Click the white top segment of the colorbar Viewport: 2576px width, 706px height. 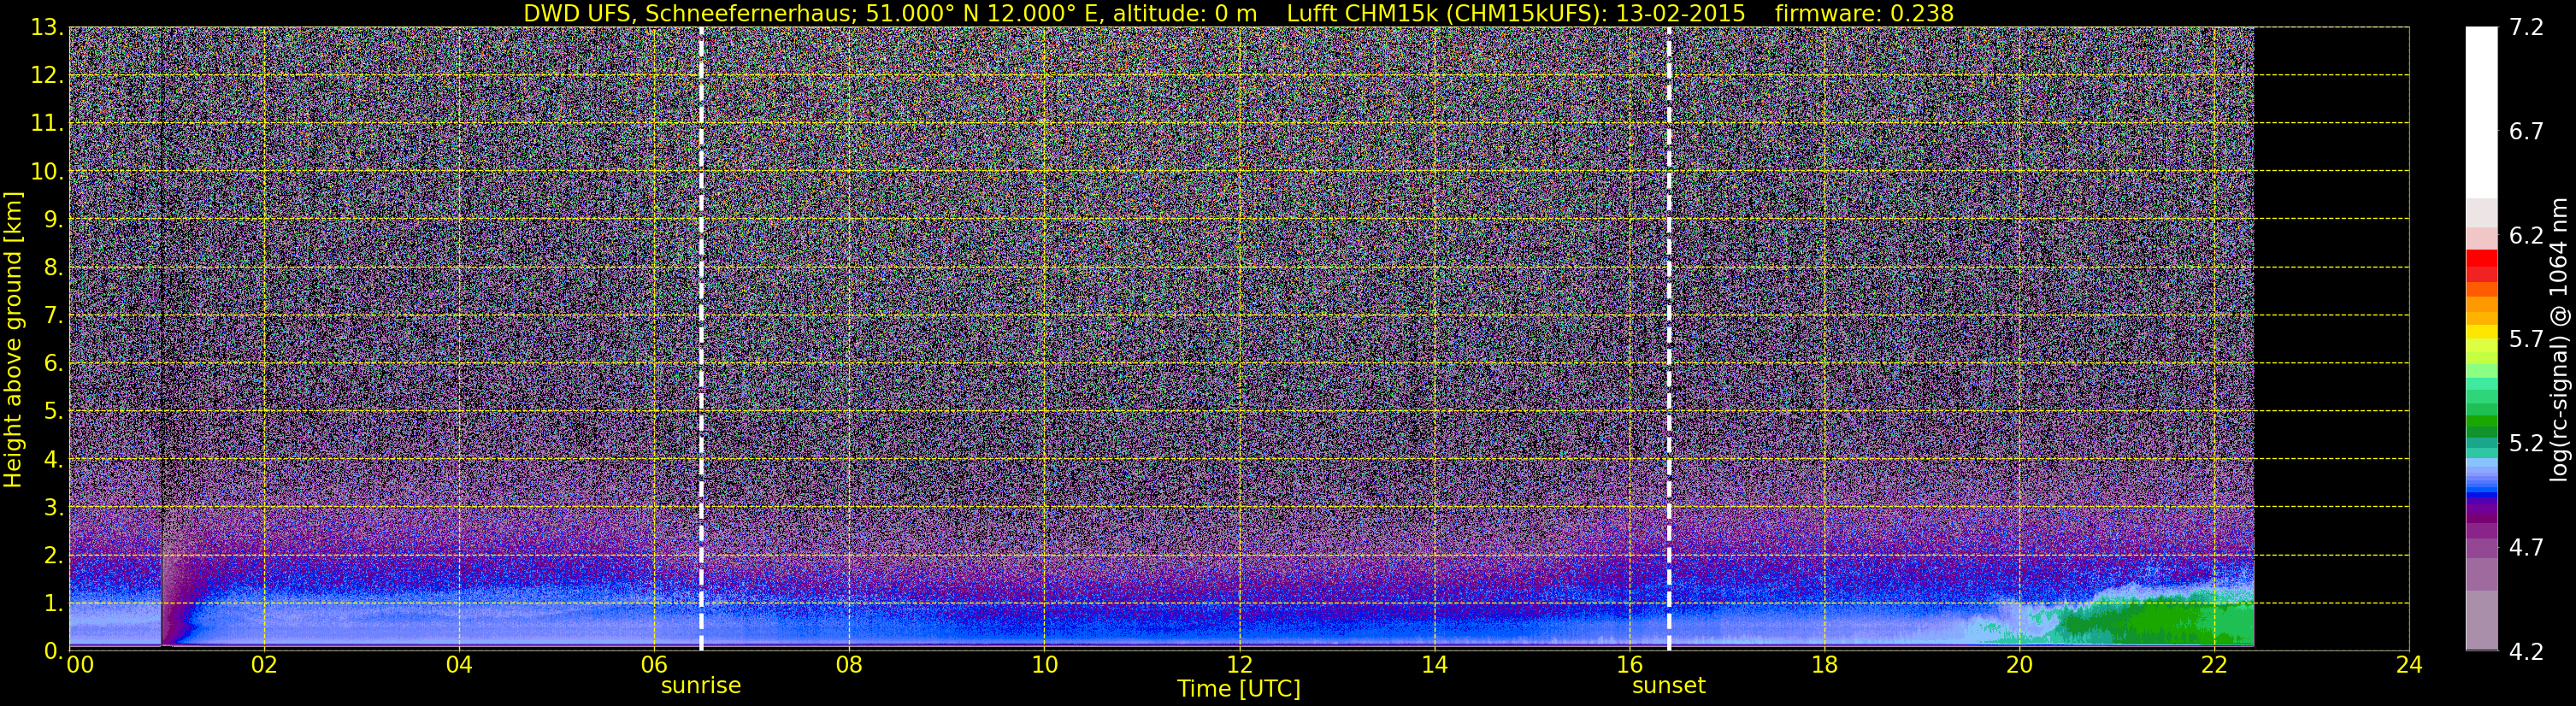tap(2481, 112)
